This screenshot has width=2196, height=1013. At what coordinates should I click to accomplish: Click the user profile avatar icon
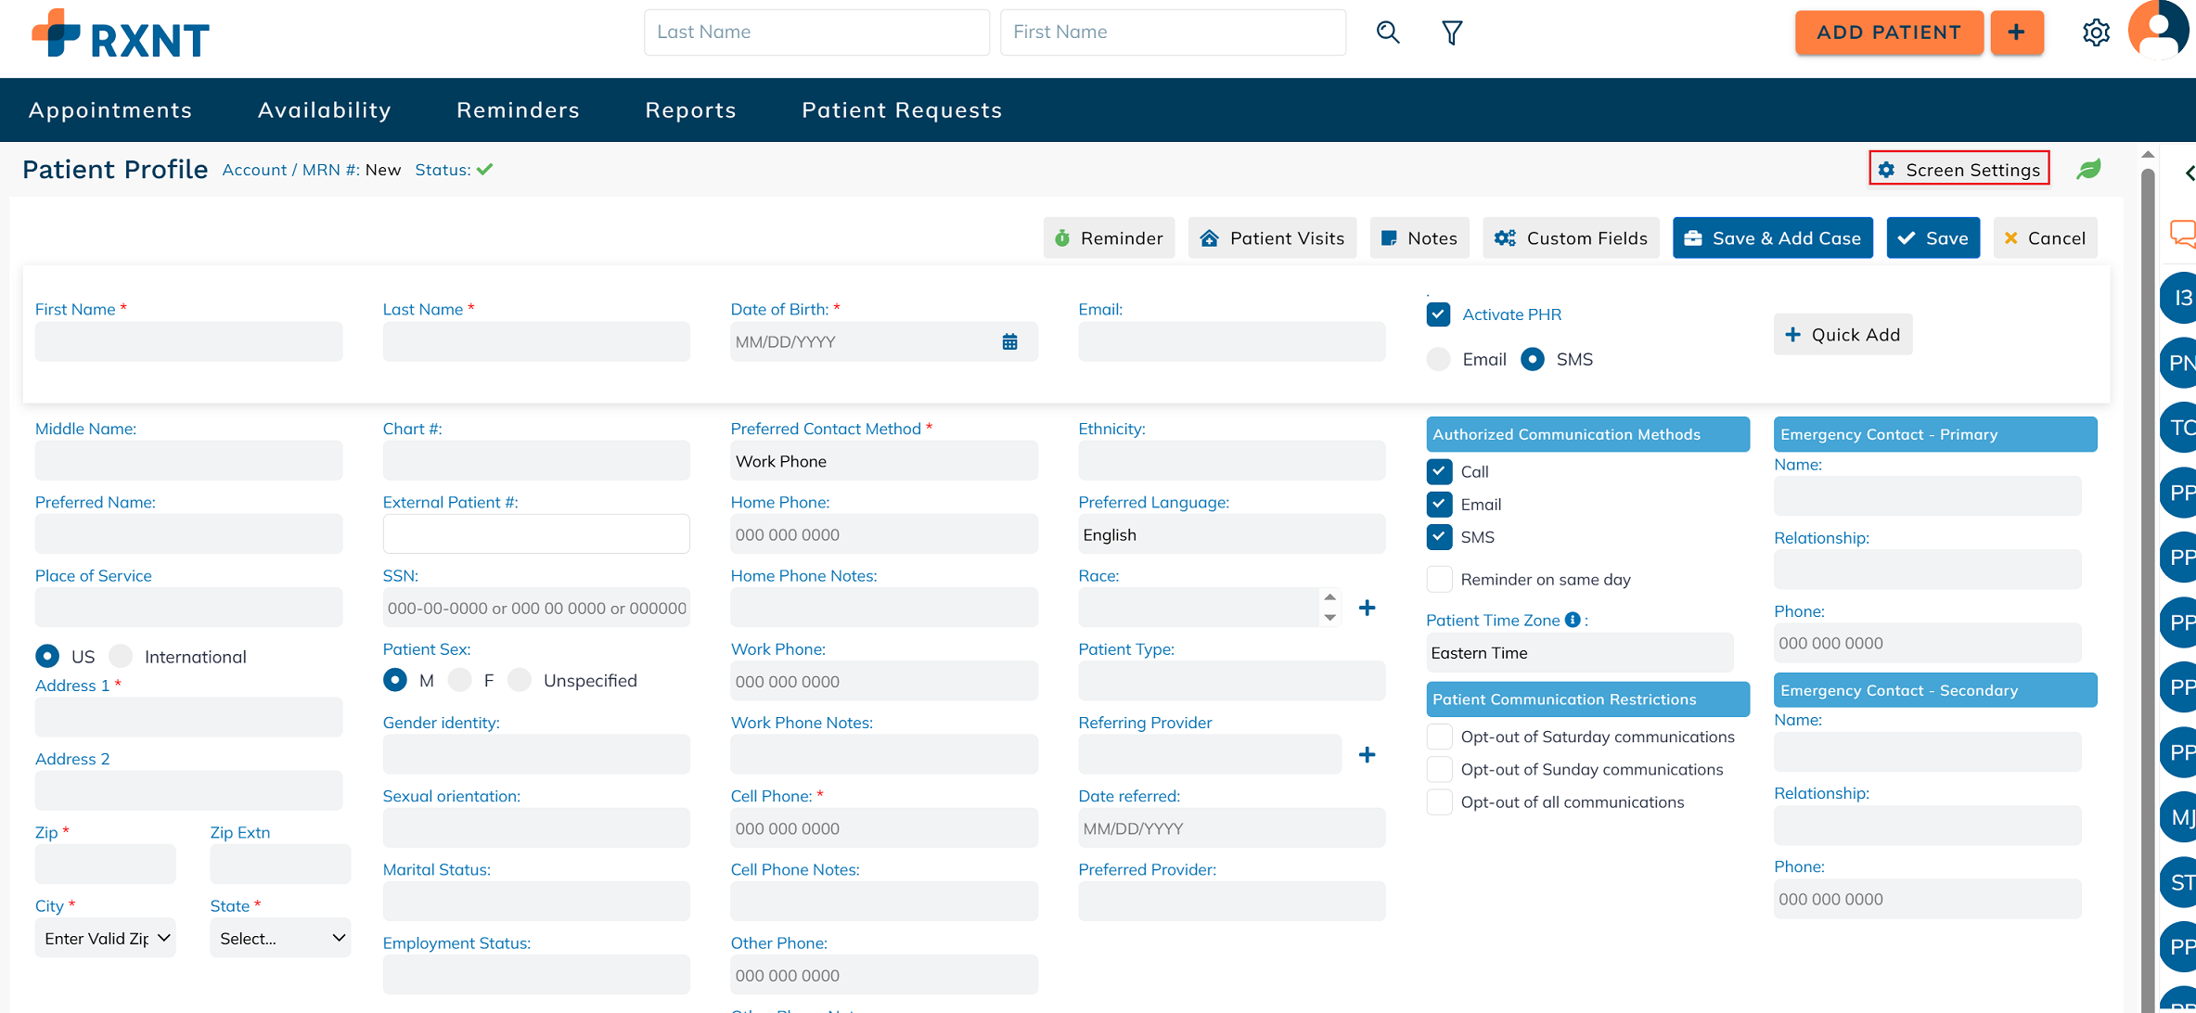[x=2160, y=30]
